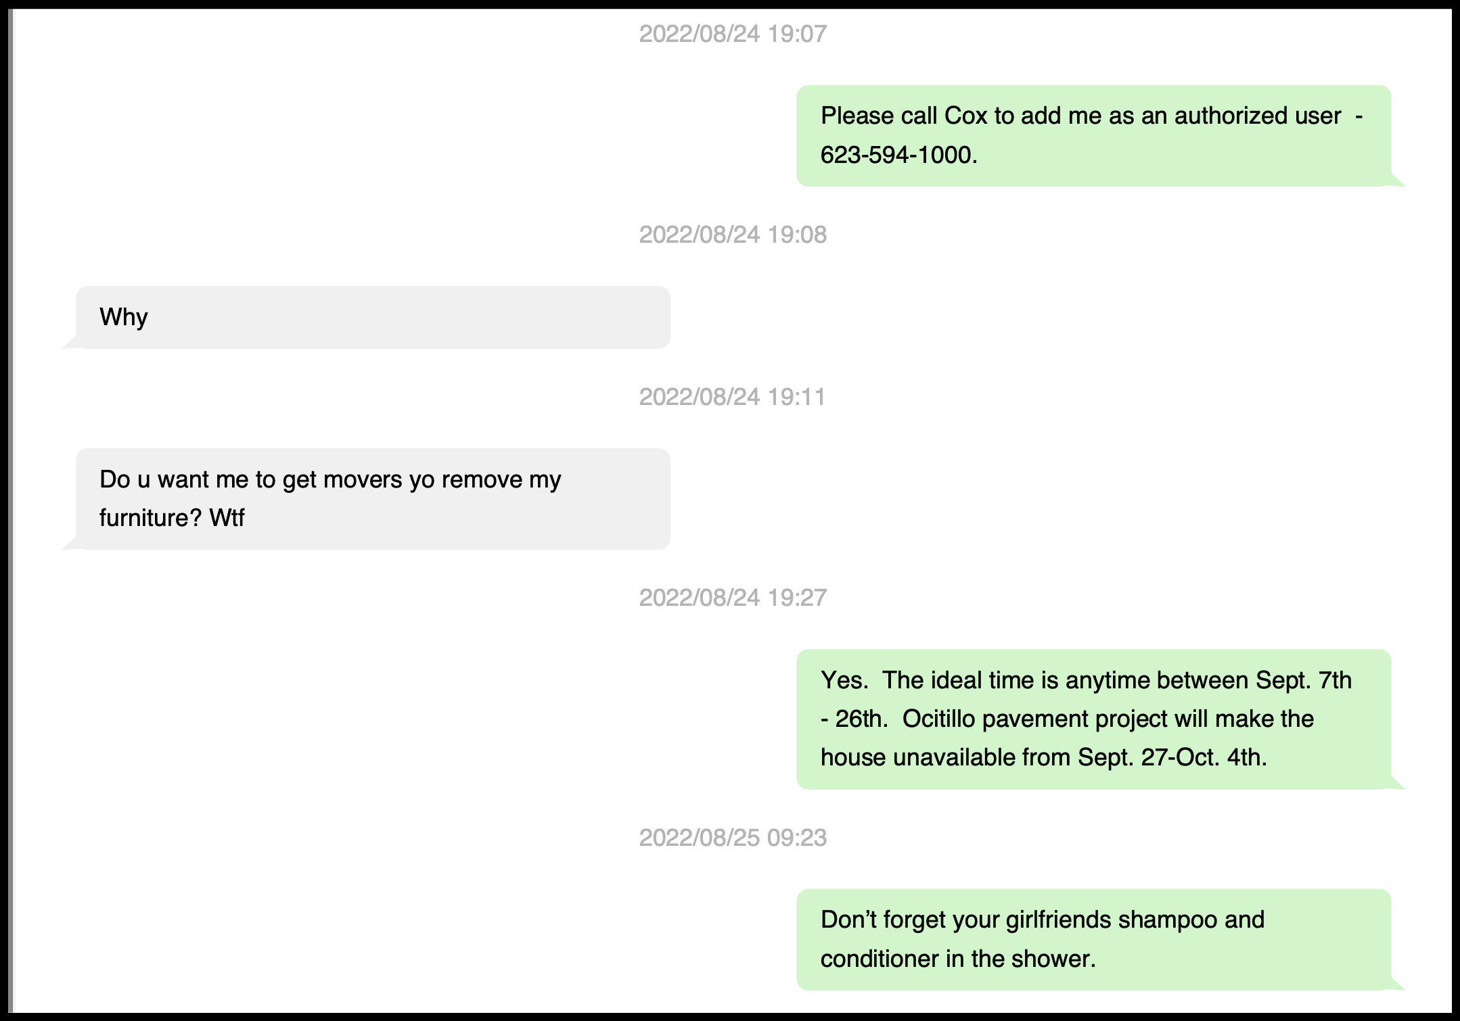Select the Cox authorized user message bubble
This screenshot has height=1021, width=1460.
point(1093,135)
